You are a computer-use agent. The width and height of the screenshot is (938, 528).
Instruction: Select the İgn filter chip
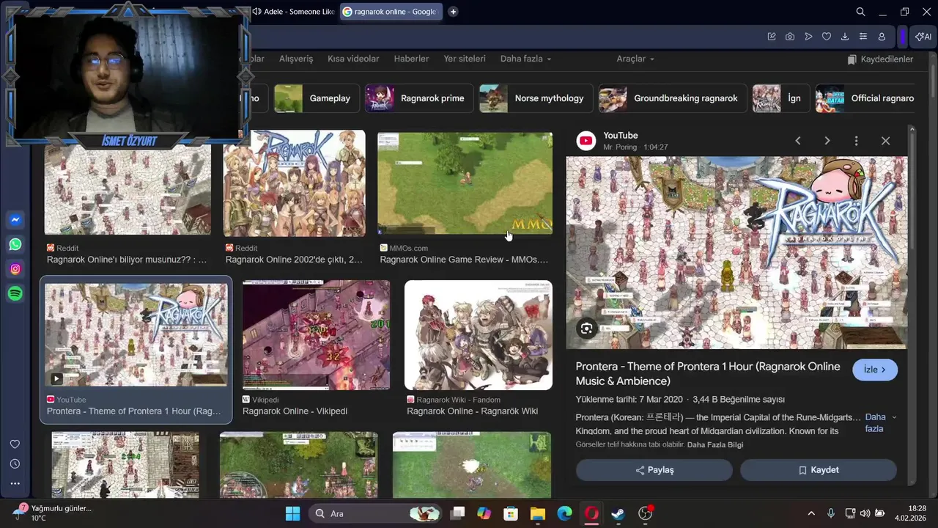pyautogui.click(x=781, y=98)
